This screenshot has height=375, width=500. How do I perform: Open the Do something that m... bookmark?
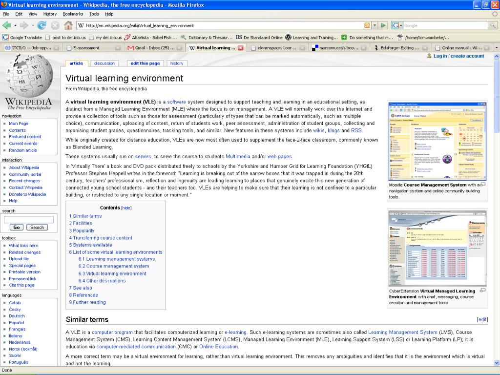367,37
